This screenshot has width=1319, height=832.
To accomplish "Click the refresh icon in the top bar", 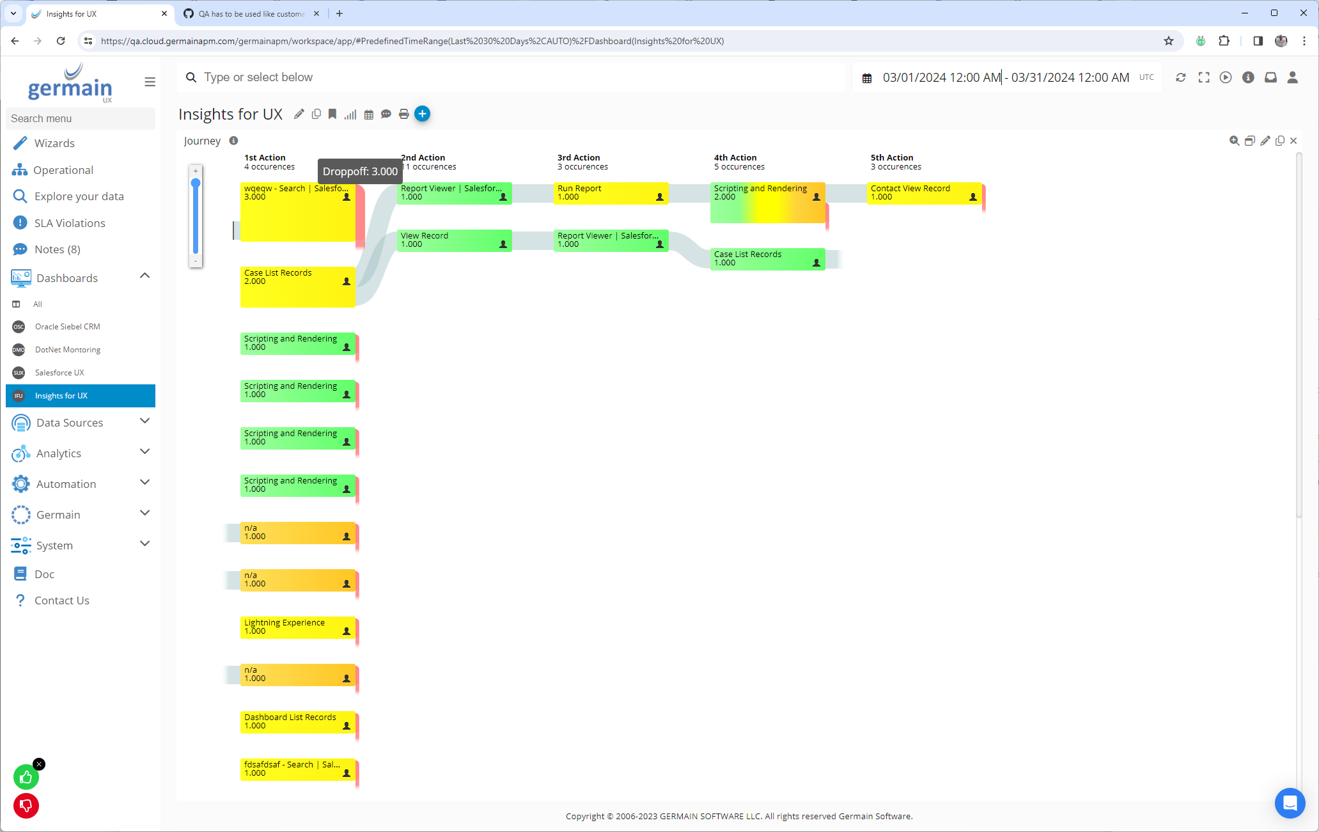I will (x=1181, y=77).
